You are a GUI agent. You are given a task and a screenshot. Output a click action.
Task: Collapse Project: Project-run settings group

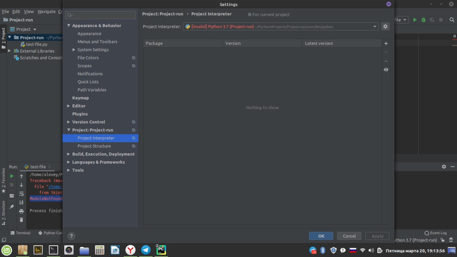pyautogui.click(x=69, y=130)
